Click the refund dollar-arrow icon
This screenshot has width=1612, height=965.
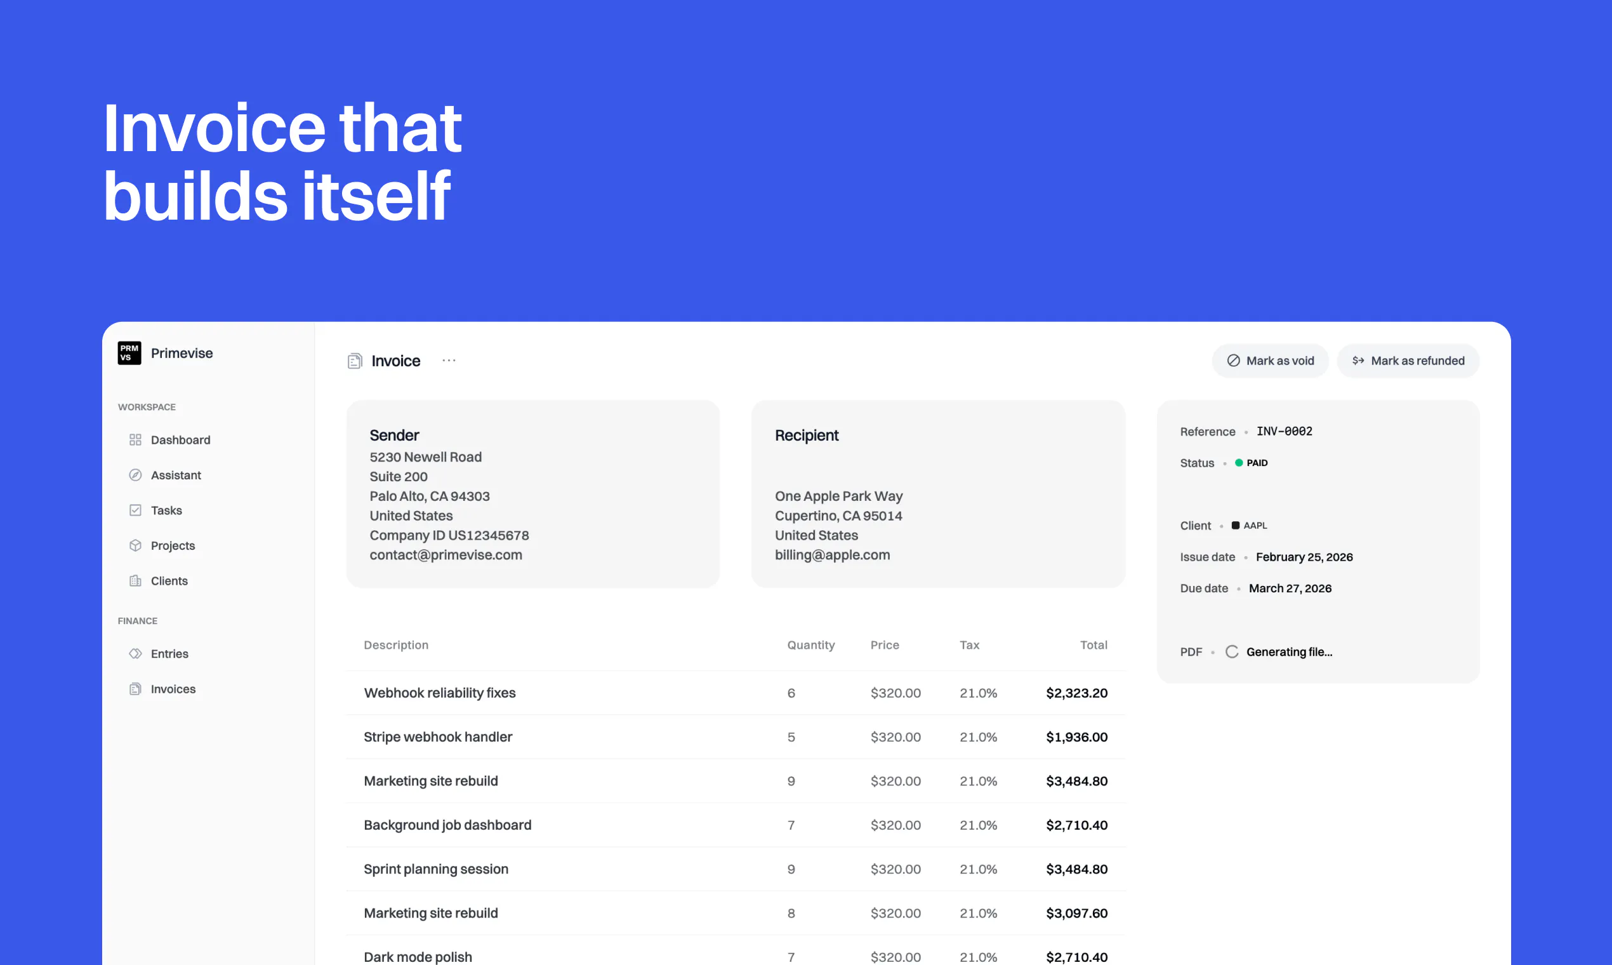1358,361
